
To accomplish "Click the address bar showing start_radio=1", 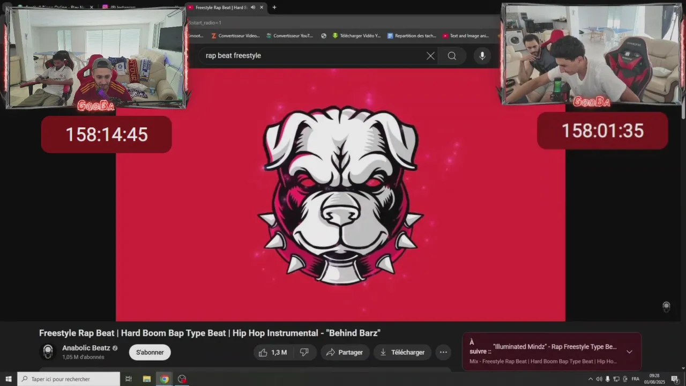I will pos(343,23).
